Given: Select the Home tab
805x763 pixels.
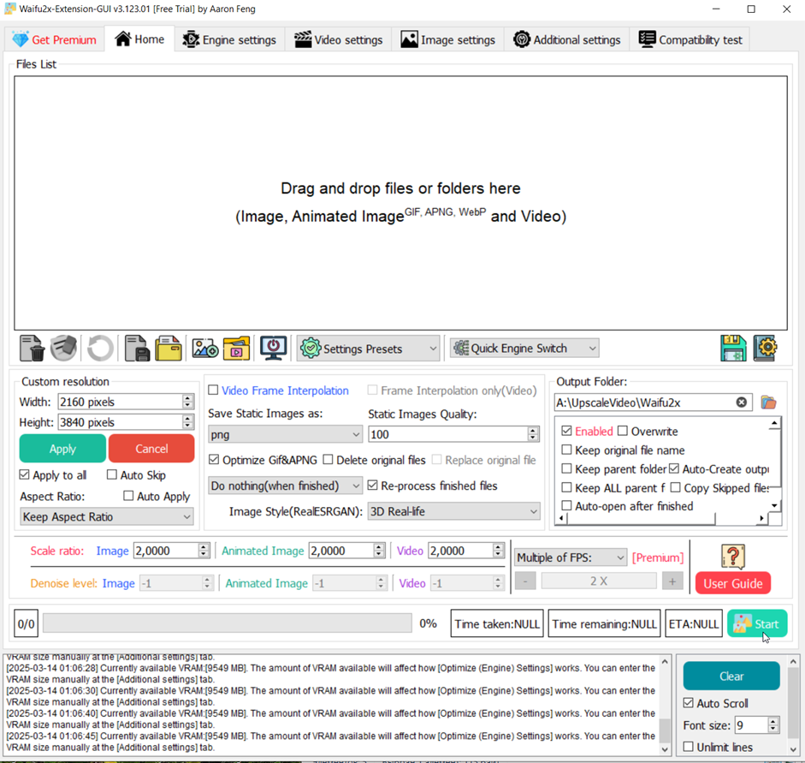Looking at the screenshot, I should click(139, 39).
